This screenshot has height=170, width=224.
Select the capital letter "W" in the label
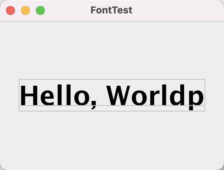tap(120, 95)
